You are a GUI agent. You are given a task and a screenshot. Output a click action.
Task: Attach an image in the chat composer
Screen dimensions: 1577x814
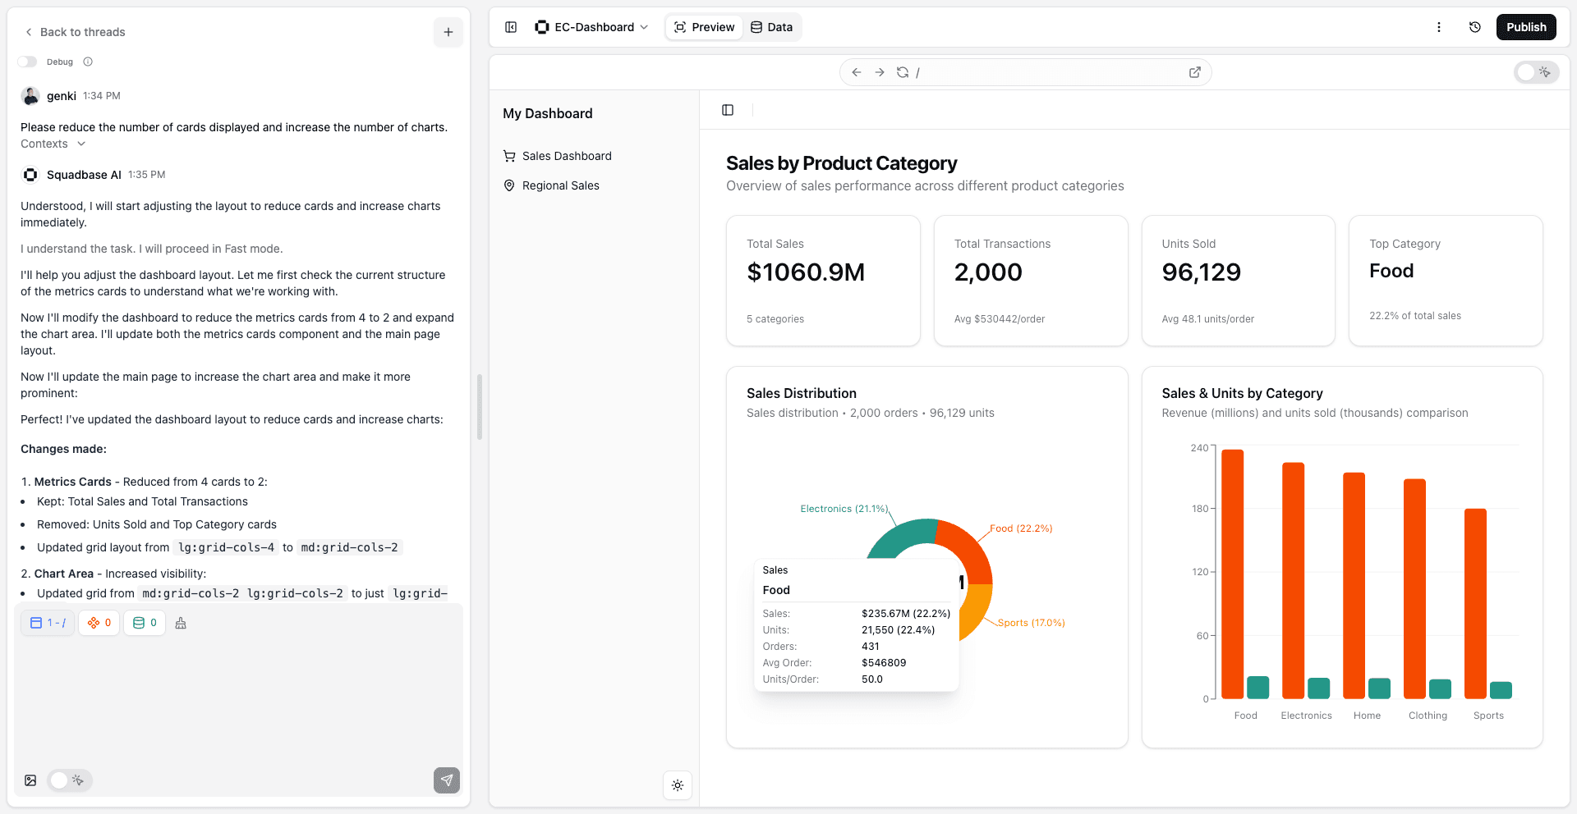(x=30, y=780)
